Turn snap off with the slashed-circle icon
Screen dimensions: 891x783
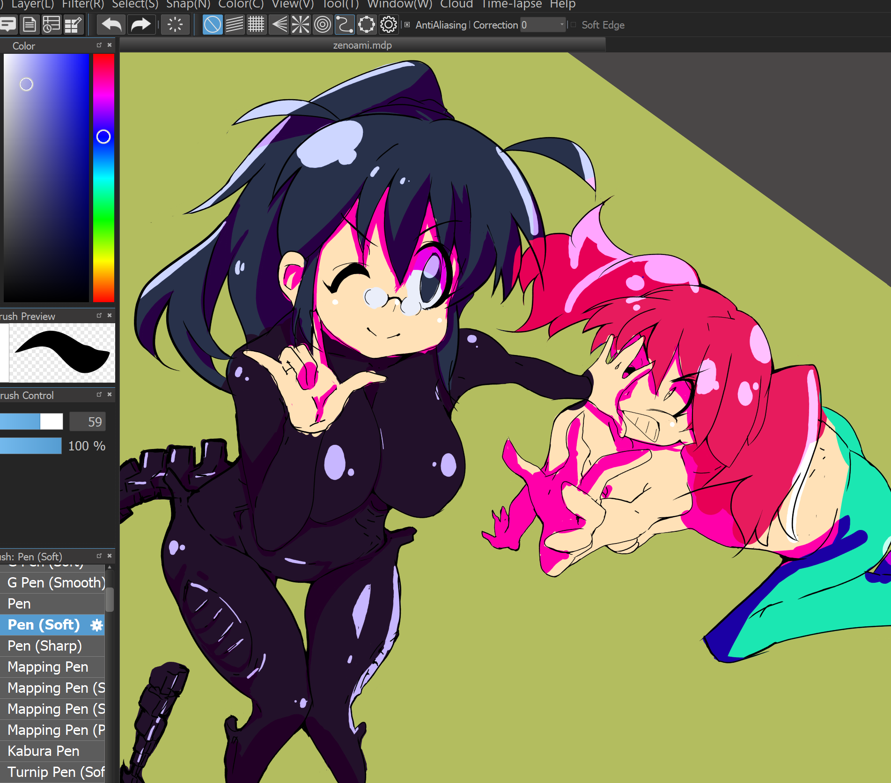click(x=213, y=24)
